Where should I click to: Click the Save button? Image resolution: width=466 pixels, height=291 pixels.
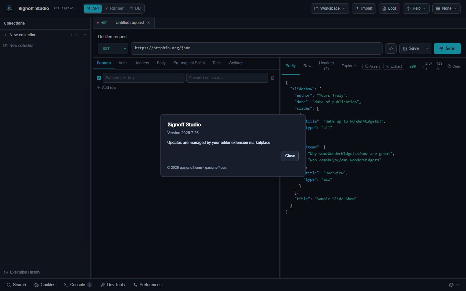click(411, 48)
